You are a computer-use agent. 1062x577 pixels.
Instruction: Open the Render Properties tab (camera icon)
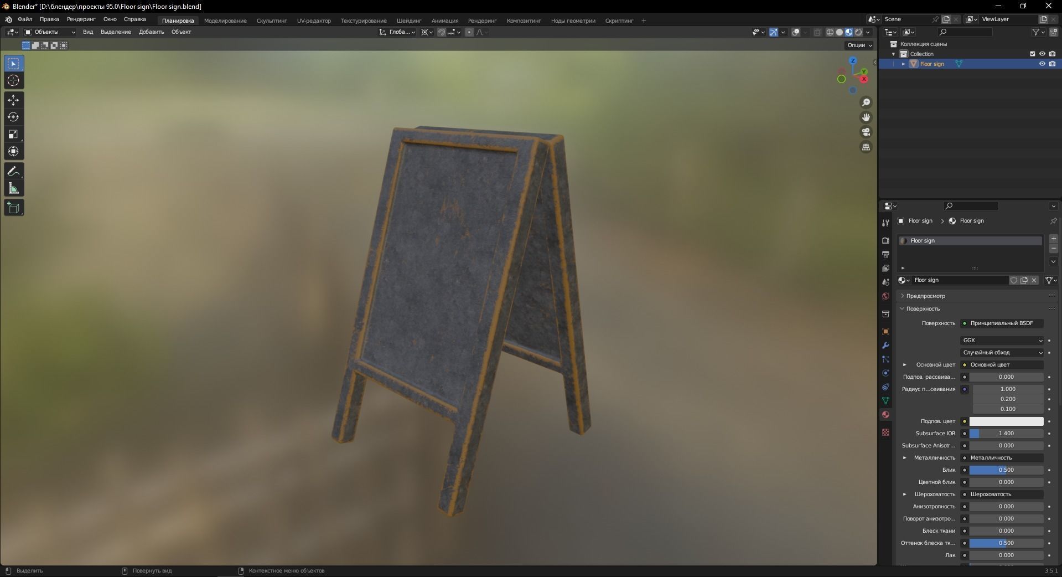(x=885, y=241)
